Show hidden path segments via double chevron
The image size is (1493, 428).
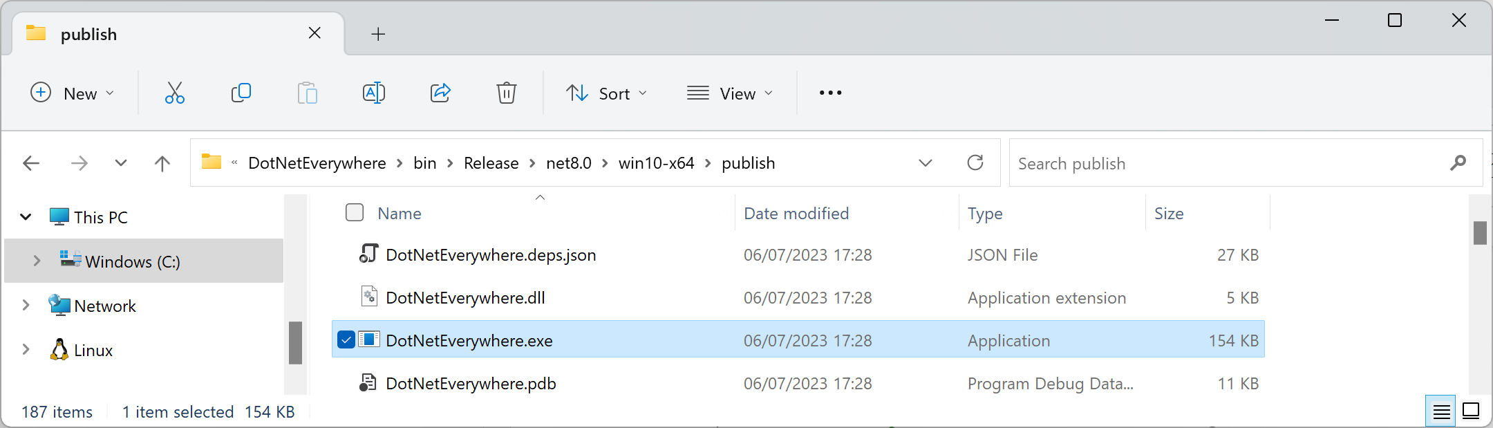point(234,163)
